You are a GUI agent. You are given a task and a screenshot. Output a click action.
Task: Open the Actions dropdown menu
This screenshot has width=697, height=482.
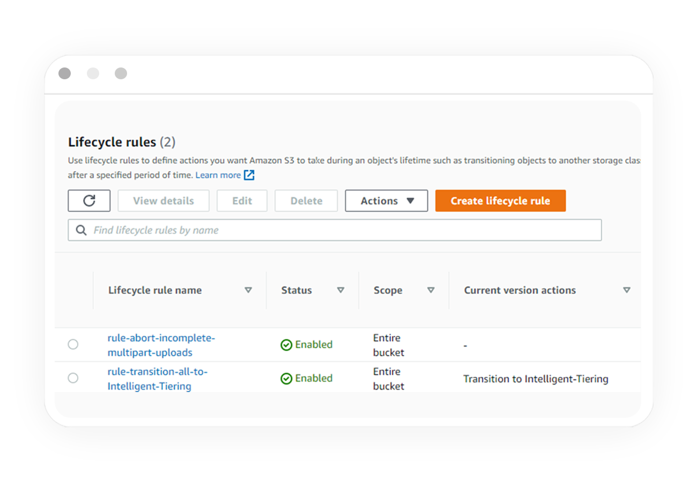coord(387,201)
